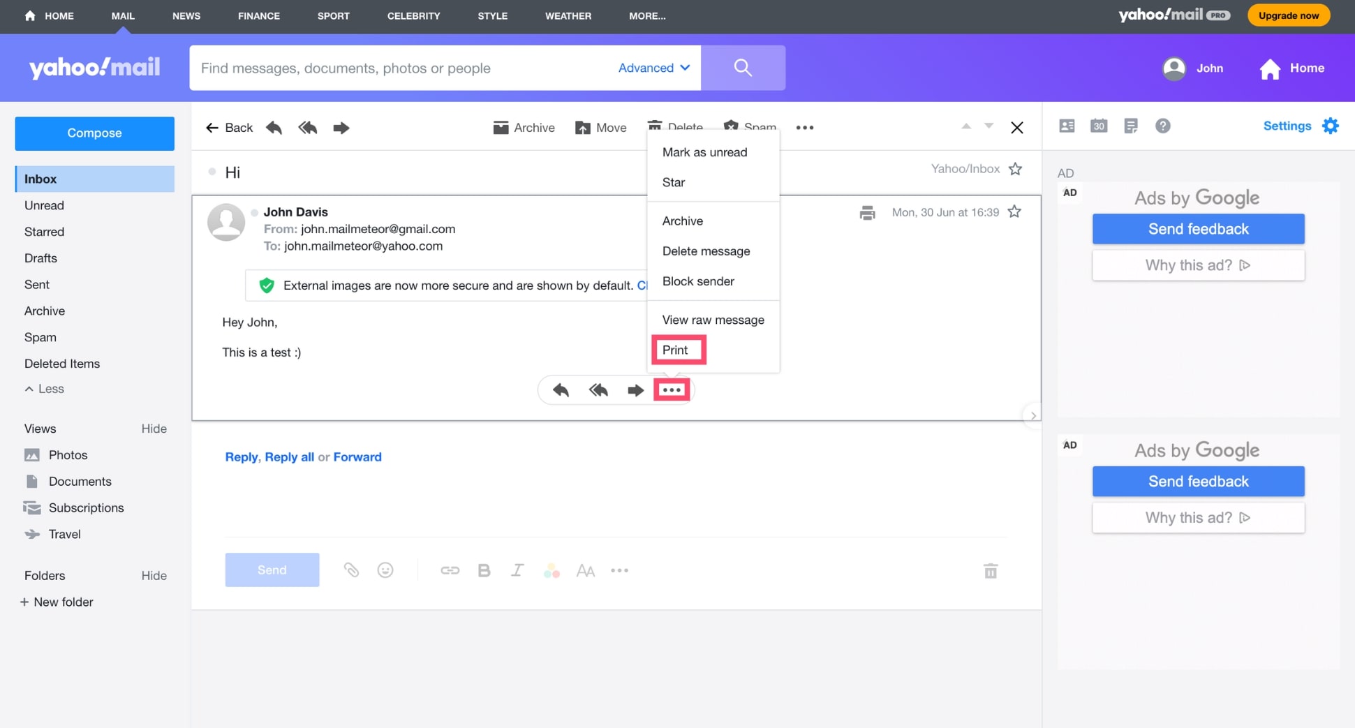
Task: Insert a link with the chain icon
Action: tap(450, 570)
